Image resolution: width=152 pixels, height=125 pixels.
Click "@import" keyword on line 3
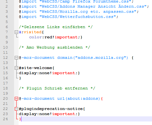pyautogui.click(x=28, y=12)
